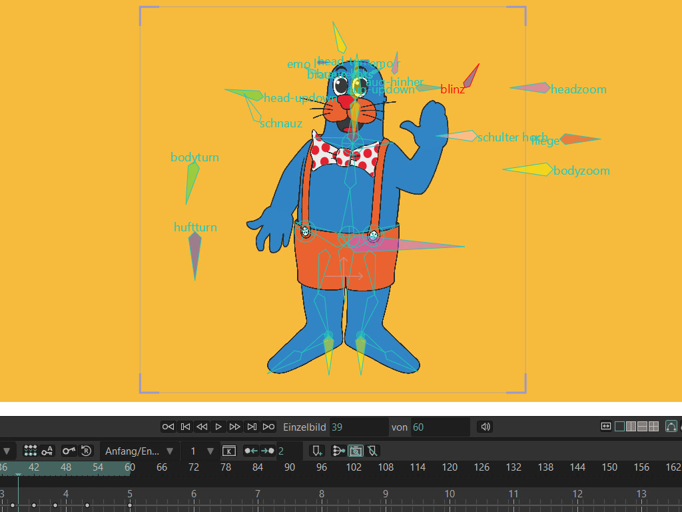Open the dropdown showing value 1

tap(201, 451)
